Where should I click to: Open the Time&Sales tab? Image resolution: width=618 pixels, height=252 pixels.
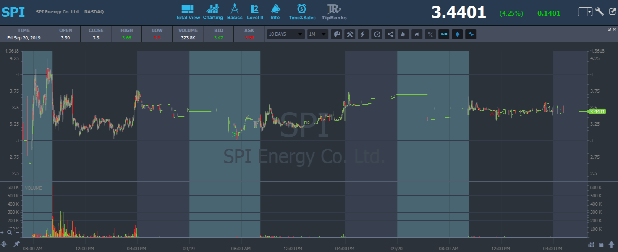pos(302,12)
